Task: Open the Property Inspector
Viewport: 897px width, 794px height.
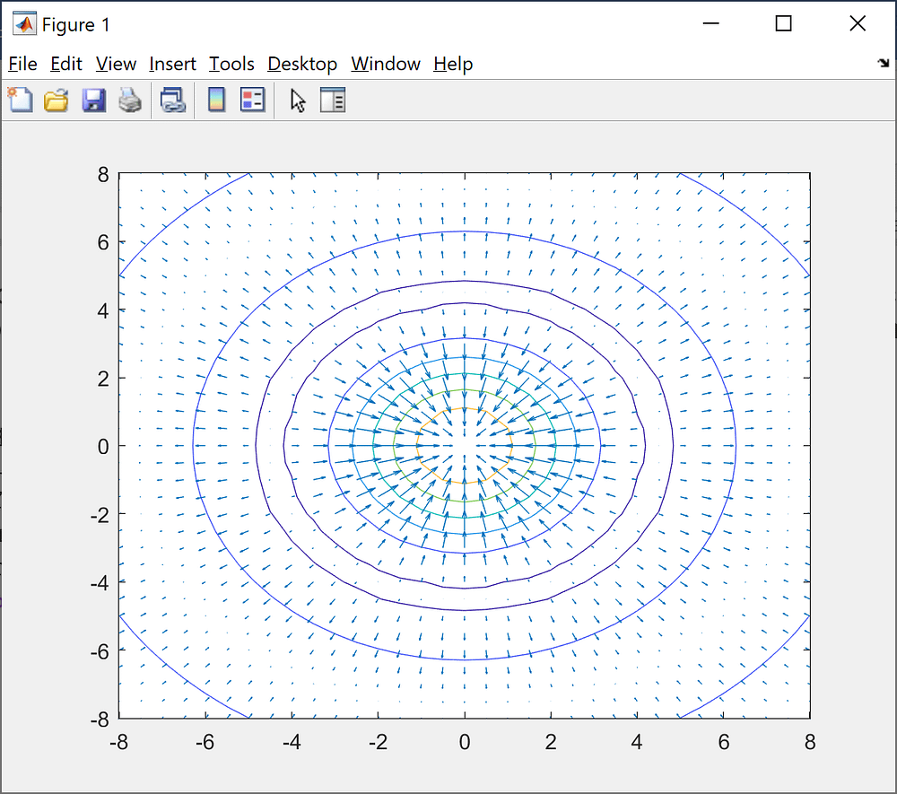Action: (333, 100)
